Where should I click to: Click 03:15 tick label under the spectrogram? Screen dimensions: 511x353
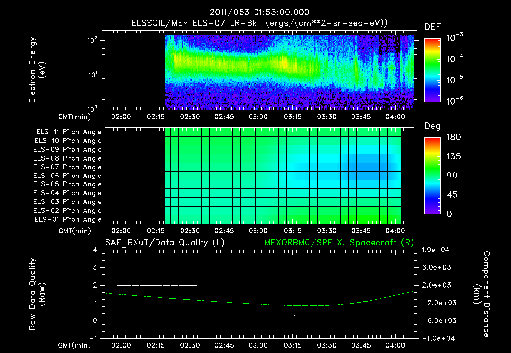pos(292,117)
